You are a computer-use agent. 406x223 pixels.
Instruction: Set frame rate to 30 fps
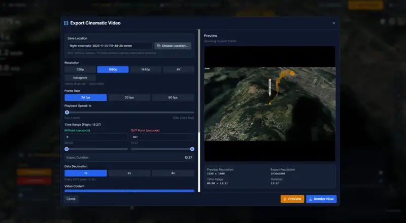pos(129,97)
